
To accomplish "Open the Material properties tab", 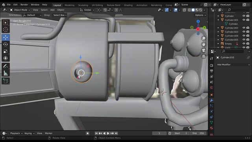I will pyautogui.click(x=211, y=128).
